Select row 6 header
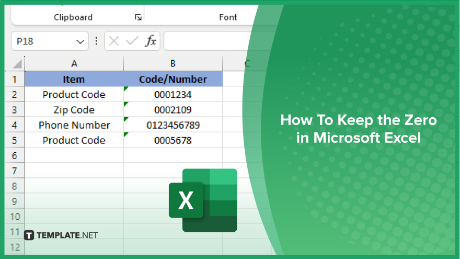The width and height of the screenshot is (460, 259). point(15,155)
